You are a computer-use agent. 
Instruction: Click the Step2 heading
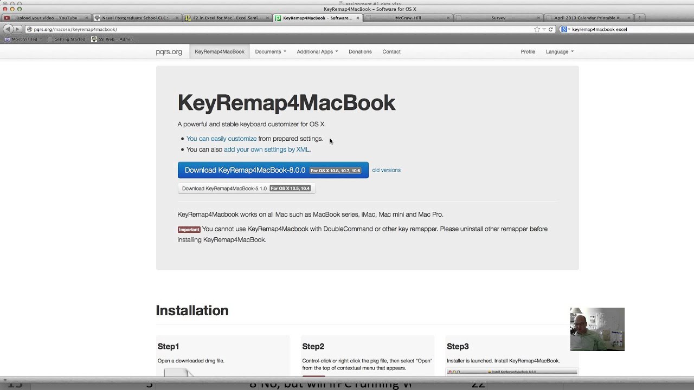(x=313, y=346)
